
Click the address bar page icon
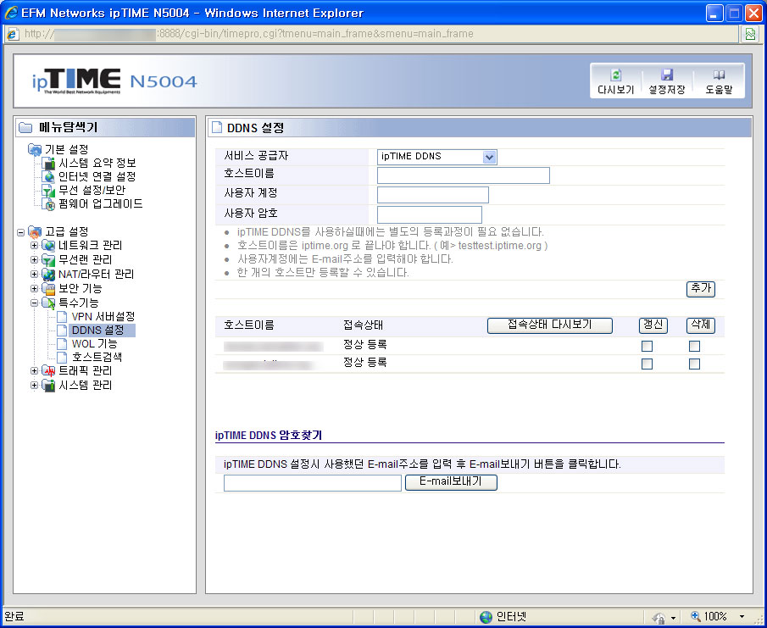point(12,34)
